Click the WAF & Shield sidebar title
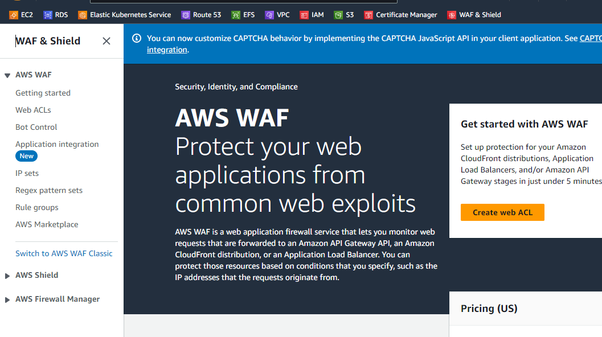602x337 pixels. pos(48,40)
